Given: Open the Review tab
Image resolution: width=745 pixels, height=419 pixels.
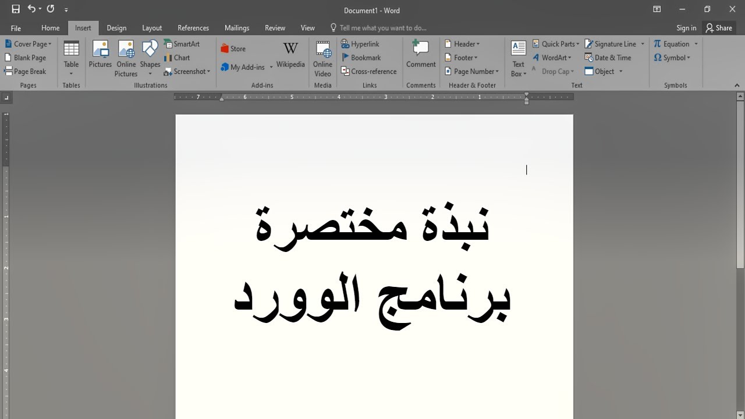Looking at the screenshot, I should [x=275, y=28].
